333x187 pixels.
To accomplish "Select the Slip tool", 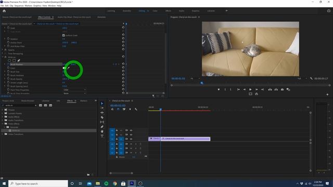I will [102, 122].
